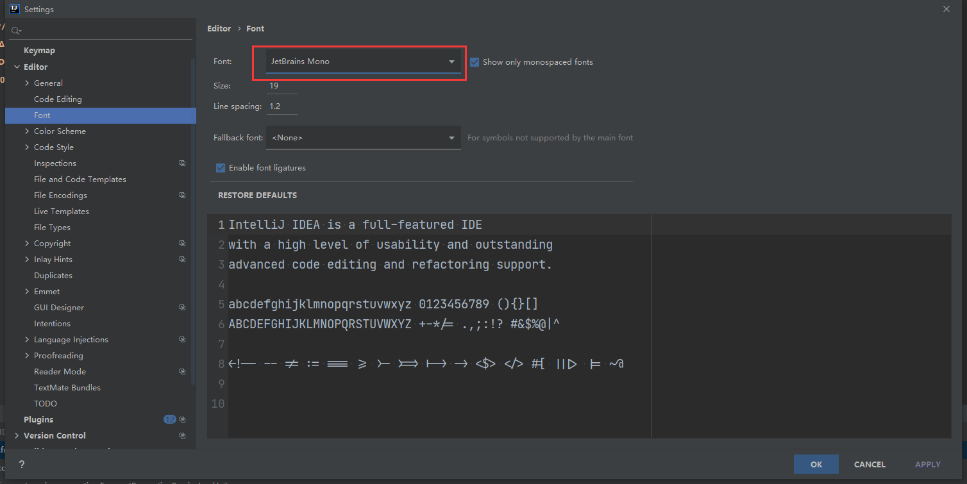Click the Cancel button
The height and width of the screenshot is (484, 967).
[x=870, y=464]
